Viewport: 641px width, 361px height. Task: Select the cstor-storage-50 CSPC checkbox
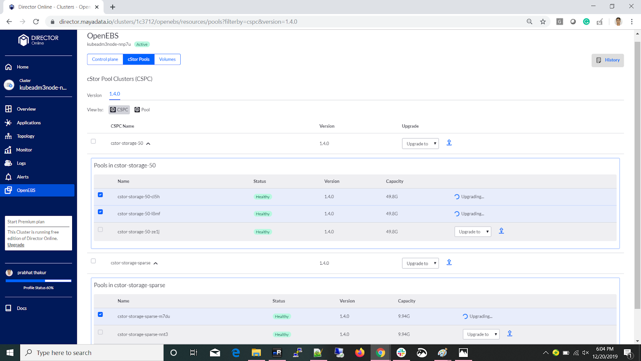[93, 141]
